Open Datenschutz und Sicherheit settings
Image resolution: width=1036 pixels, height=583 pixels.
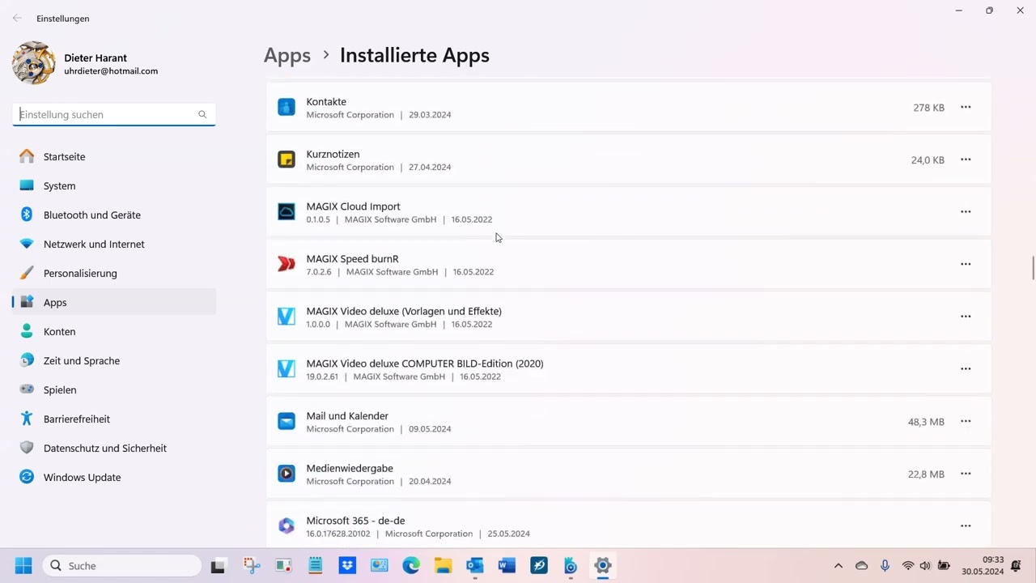[x=114, y=448]
